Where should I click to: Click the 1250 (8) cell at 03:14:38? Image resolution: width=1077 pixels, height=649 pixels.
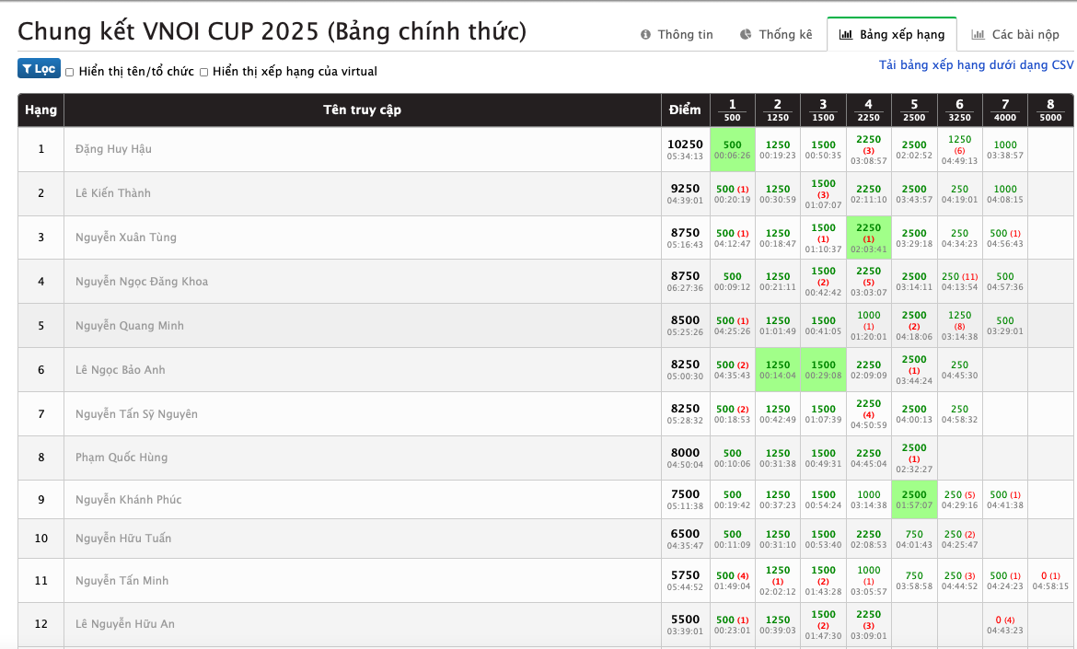(x=959, y=326)
